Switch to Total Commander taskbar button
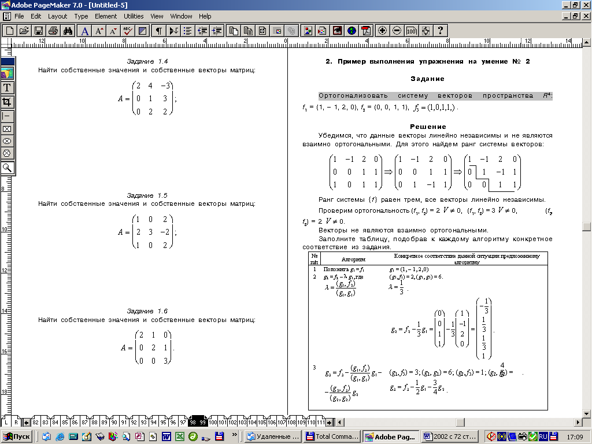 pos(332,436)
